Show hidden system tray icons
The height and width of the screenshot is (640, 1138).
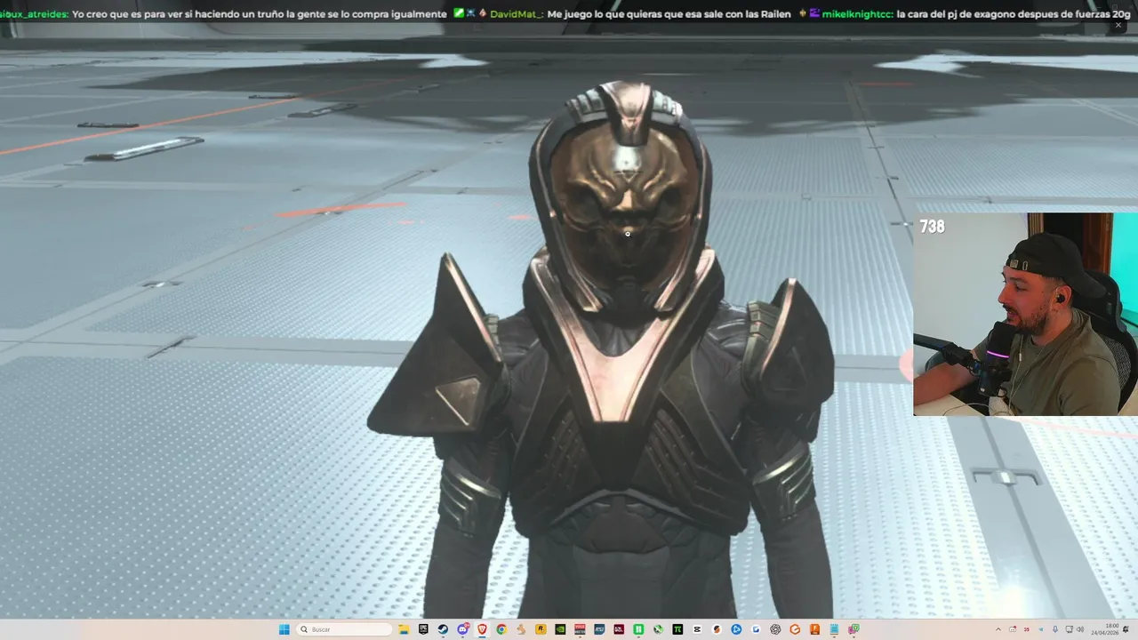[998, 629]
